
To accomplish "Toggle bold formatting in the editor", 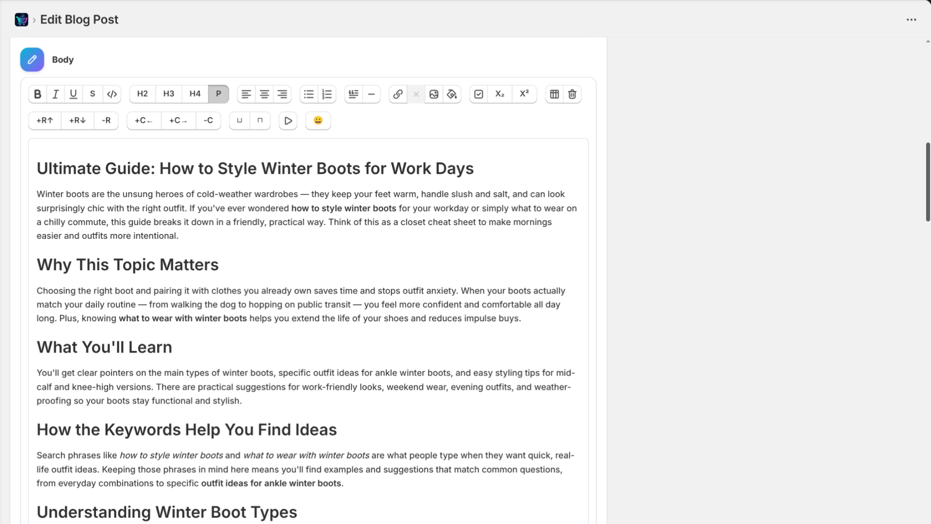I will click(37, 94).
